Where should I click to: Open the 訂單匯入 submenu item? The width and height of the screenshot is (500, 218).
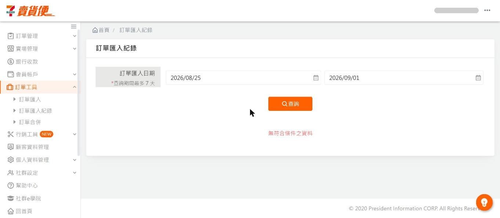point(30,99)
